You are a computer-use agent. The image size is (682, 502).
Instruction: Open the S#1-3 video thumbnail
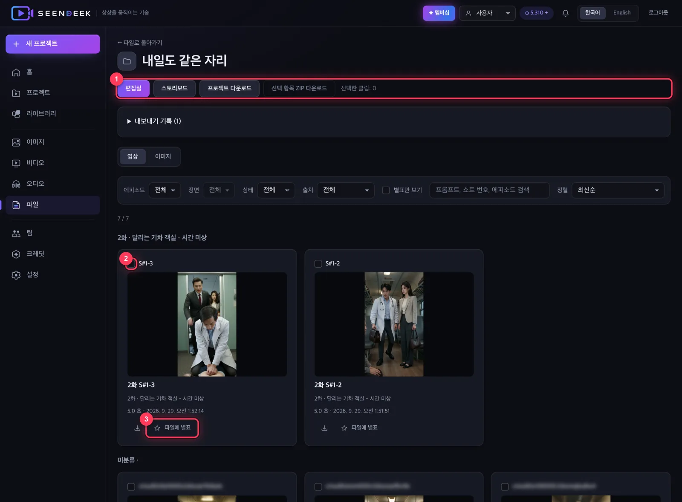207,325
